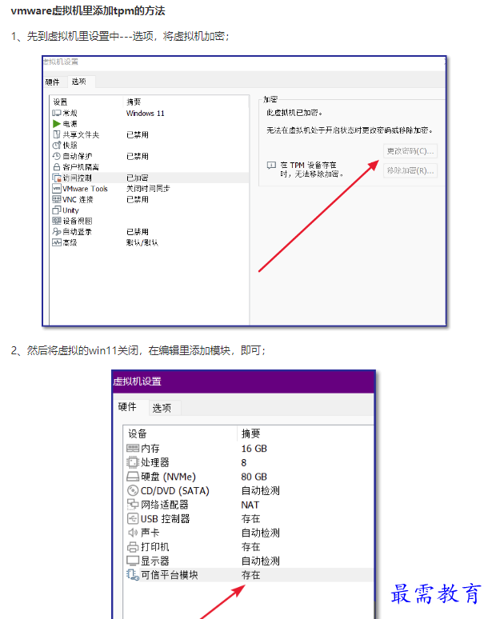Click the Unity icon in options list

click(57, 210)
